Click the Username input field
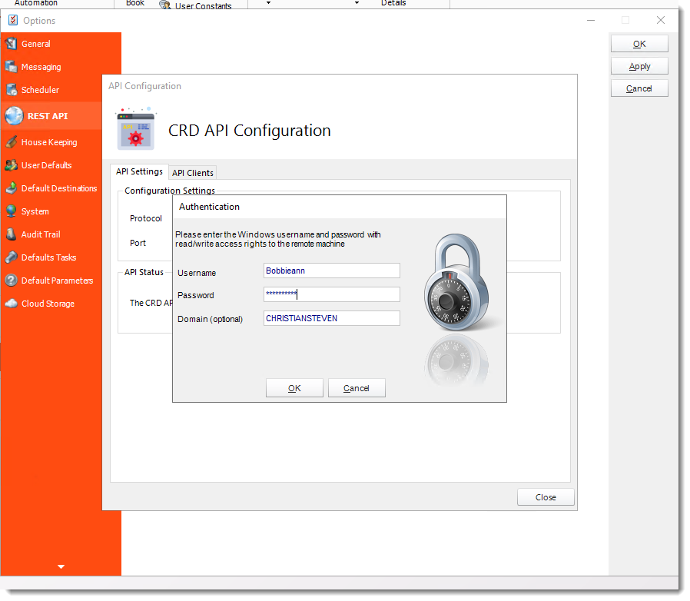The image size is (690, 601). pos(331,271)
